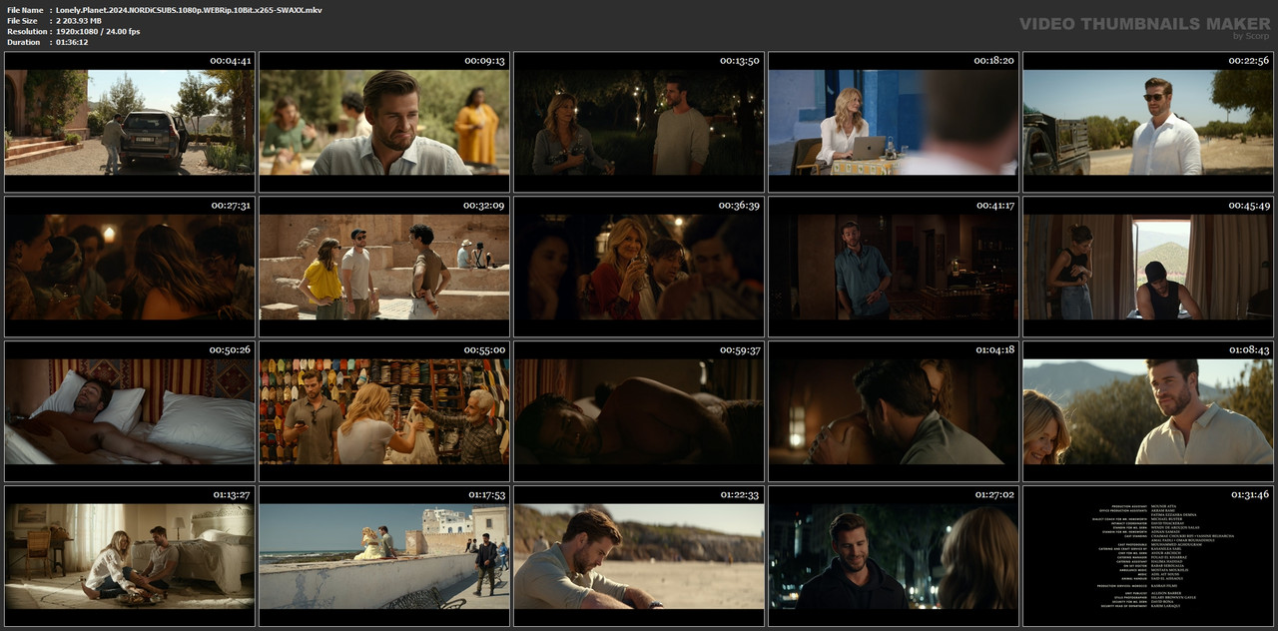The width and height of the screenshot is (1278, 631).
Task: Select the market frame at 00:55:00
Action: pos(384,411)
